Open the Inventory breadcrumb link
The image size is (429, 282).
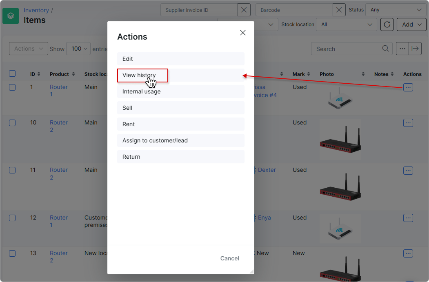pyautogui.click(x=36, y=10)
